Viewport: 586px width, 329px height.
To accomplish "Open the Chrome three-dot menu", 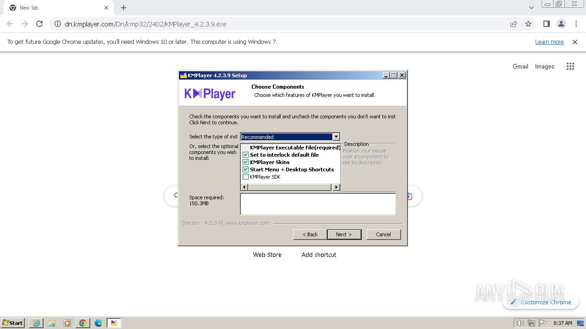I will coord(575,24).
